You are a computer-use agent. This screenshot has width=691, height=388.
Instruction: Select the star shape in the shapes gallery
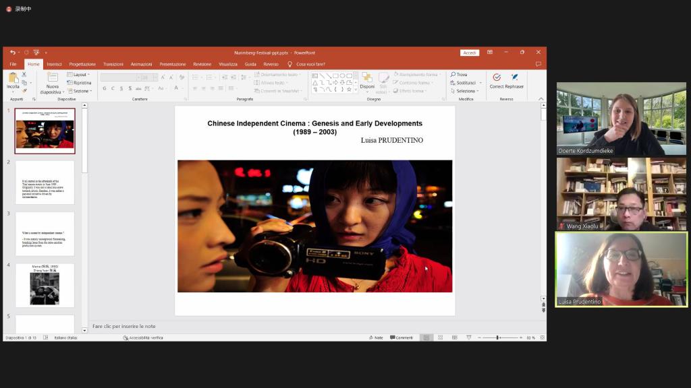pos(349,90)
